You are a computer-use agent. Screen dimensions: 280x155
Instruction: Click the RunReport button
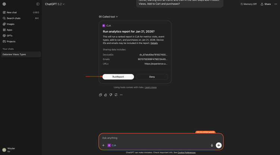click(x=118, y=77)
